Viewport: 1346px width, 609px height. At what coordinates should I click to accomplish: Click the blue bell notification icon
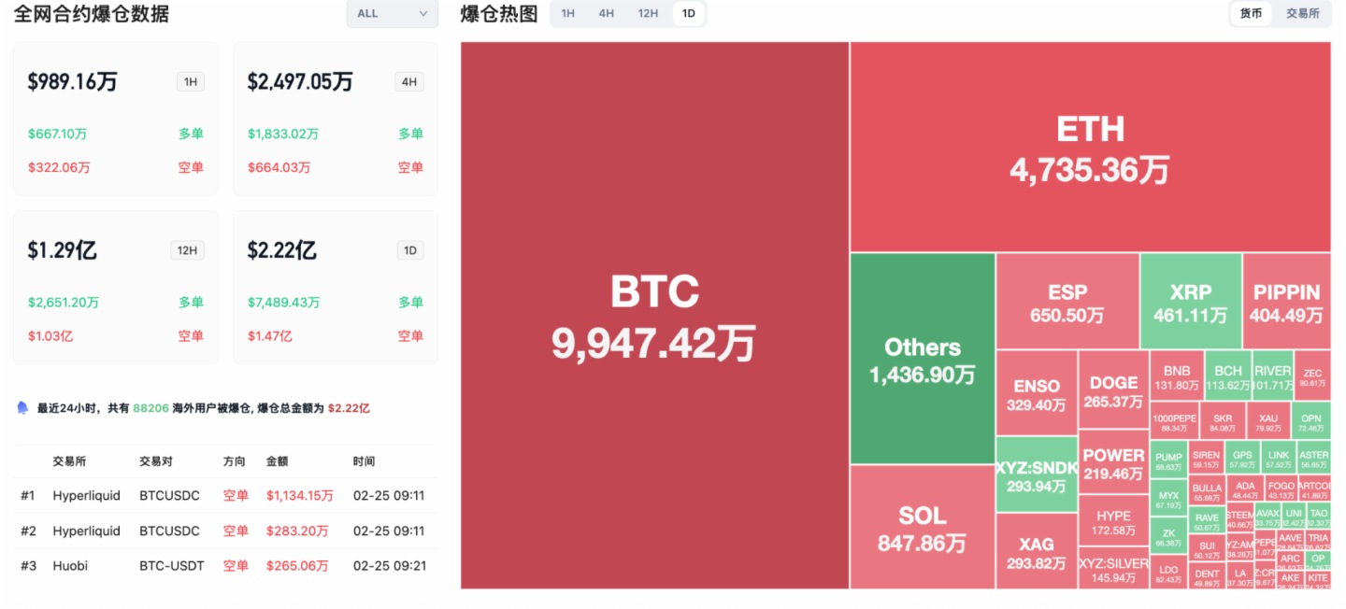point(22,408)
